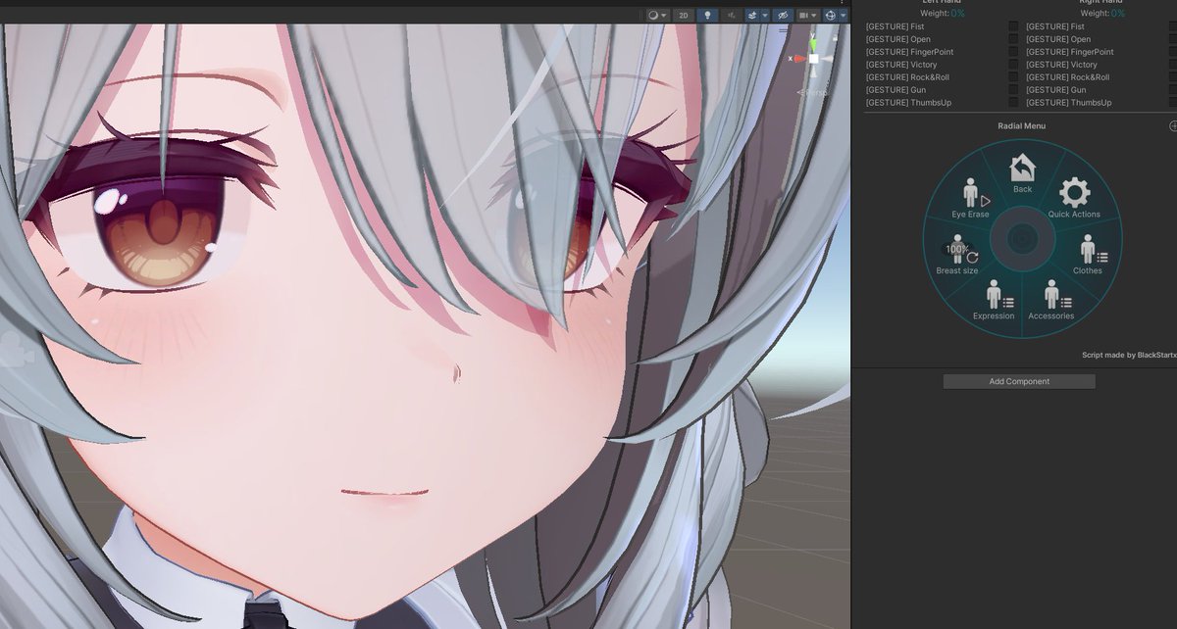
Task: Click plus icon beside Radial Menu heading
Action: coord(1173,125)
